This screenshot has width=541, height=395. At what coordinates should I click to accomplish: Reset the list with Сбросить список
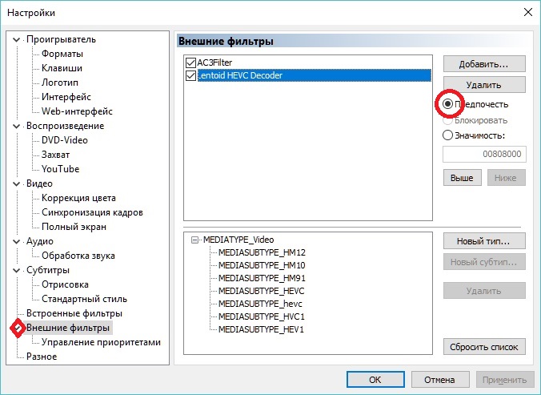484,347
